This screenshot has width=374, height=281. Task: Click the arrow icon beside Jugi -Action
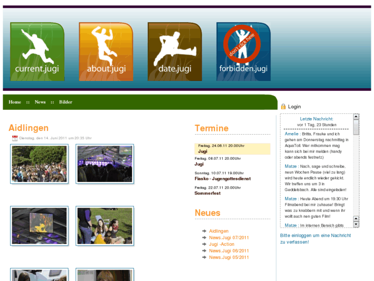(204, 244)
